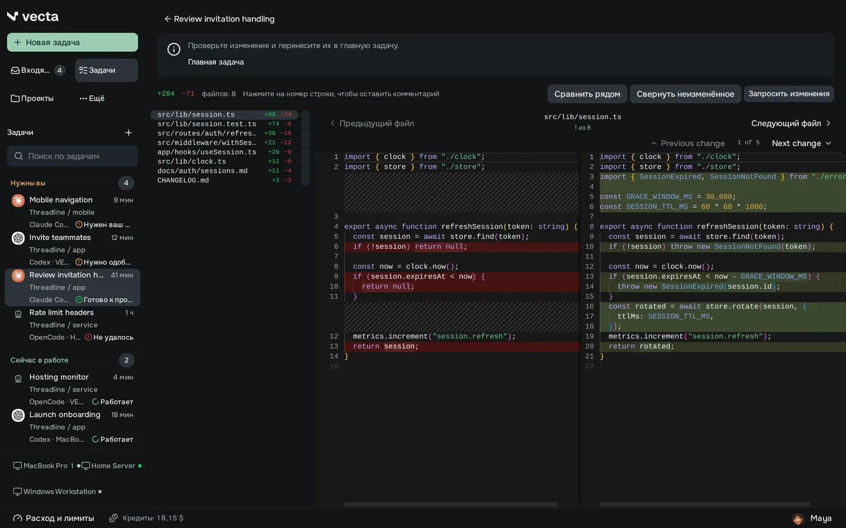Image resolution: width=846 pixels, height=528 pixels.
Task: Click into the Поиск по задачам field
Action: coord(73,156)
